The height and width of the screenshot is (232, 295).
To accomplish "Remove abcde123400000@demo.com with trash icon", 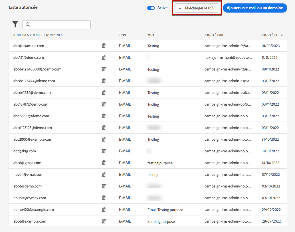I will (104, 69).
